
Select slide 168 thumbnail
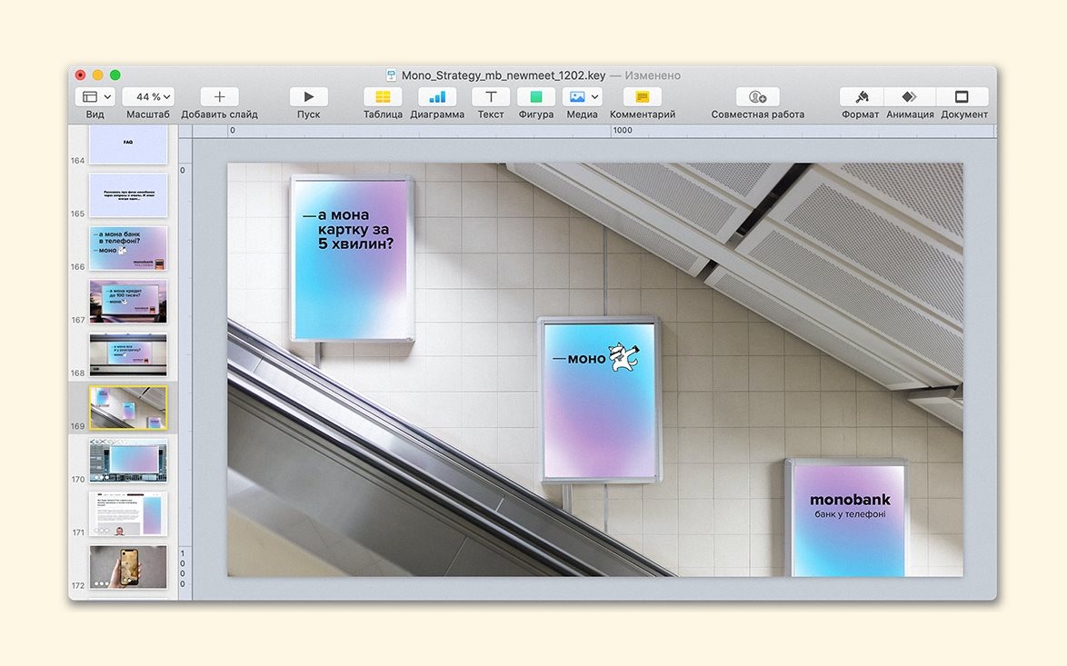128,354
